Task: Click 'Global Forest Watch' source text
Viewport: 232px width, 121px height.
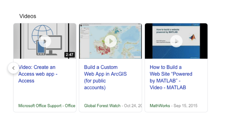Action: pyautogui.click(x=102, y=106)
